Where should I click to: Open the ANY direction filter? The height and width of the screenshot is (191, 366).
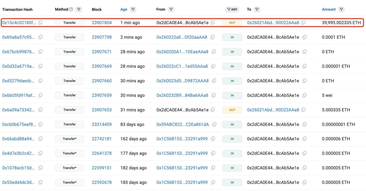click(x=232, y=9)
